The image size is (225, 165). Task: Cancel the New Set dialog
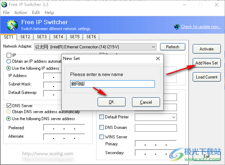(x=146, y=102)
